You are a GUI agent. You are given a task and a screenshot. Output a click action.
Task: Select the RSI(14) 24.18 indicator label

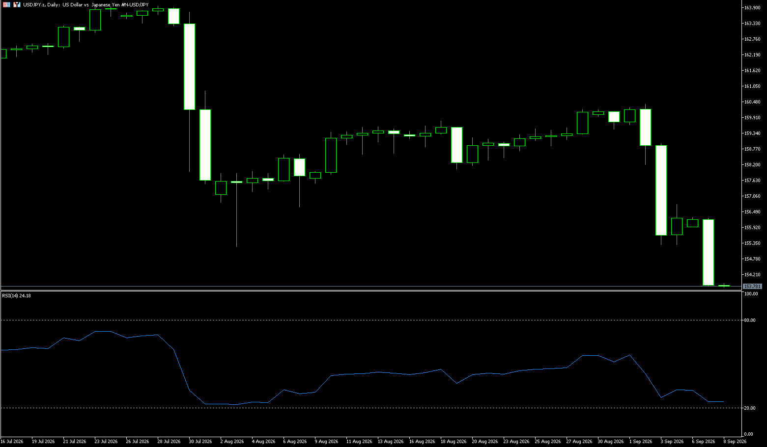click(17, 296)
